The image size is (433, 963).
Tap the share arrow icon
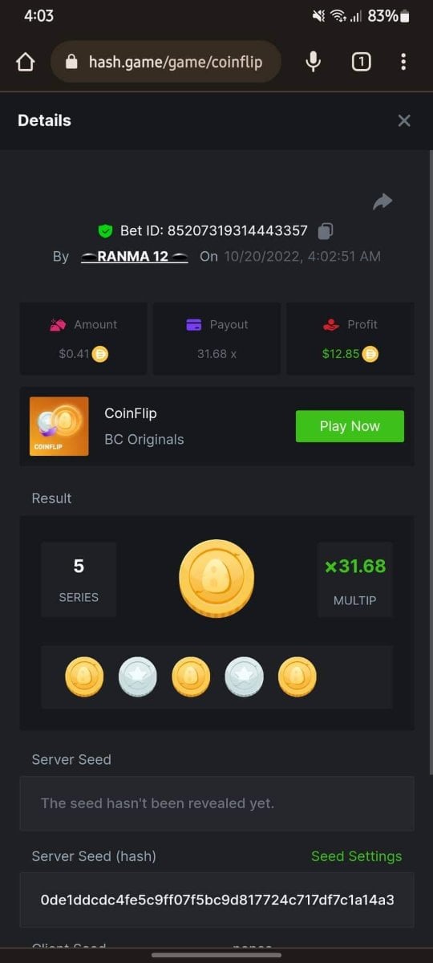[x=382, y=201]
